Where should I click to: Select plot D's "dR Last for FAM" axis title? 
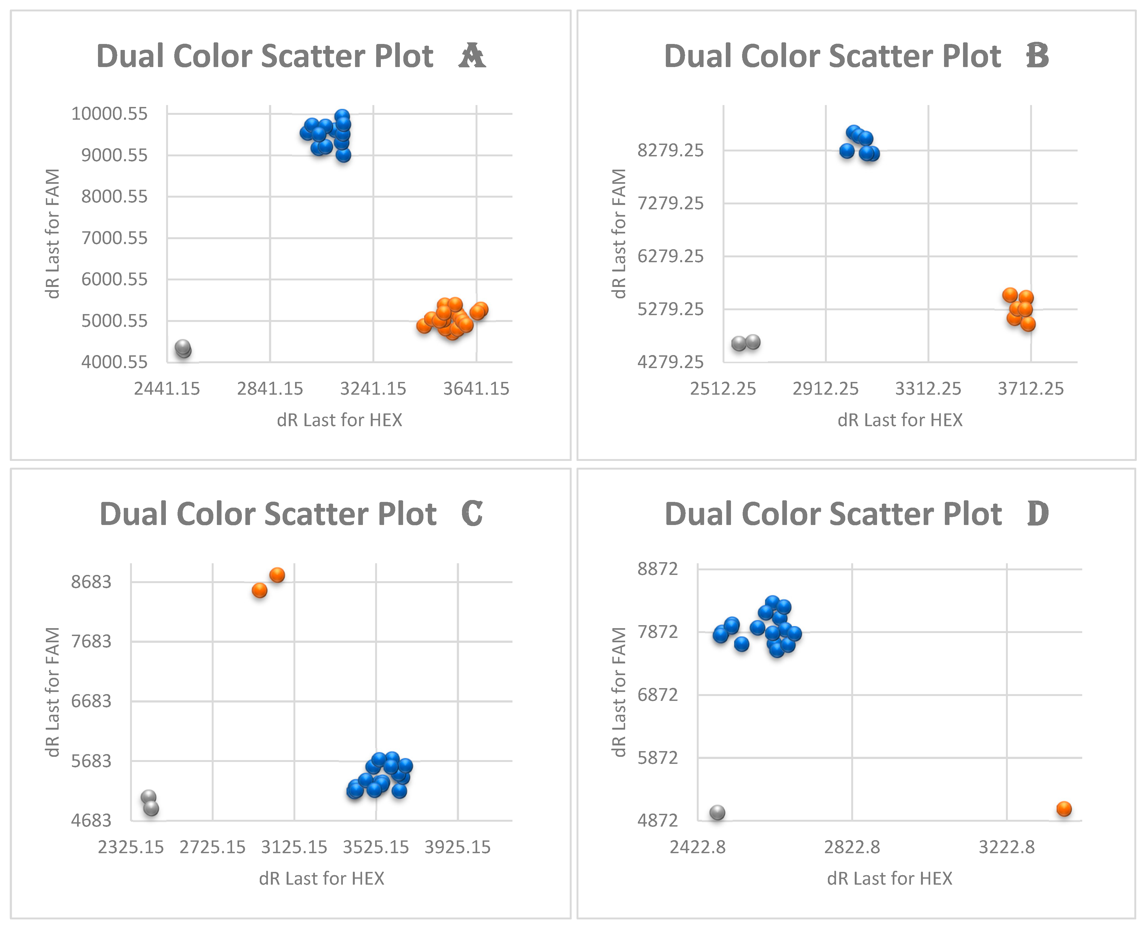click(x=619, y=692)
